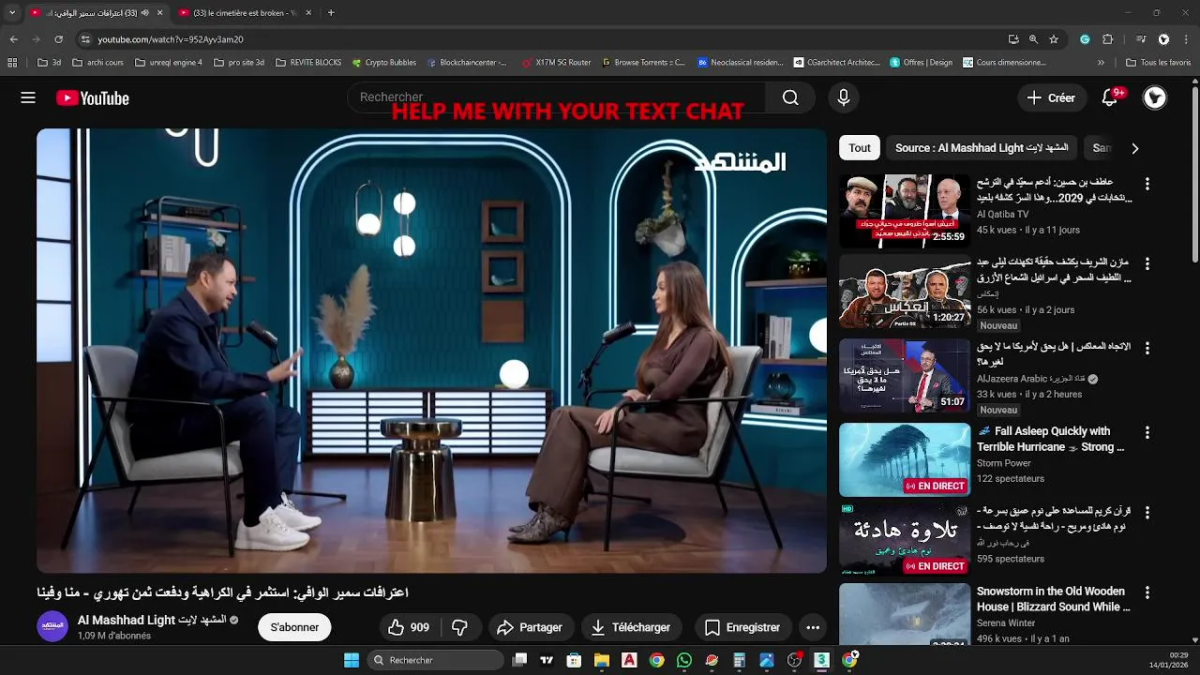Go to the YouTube home logo

[x=92, y=97]
